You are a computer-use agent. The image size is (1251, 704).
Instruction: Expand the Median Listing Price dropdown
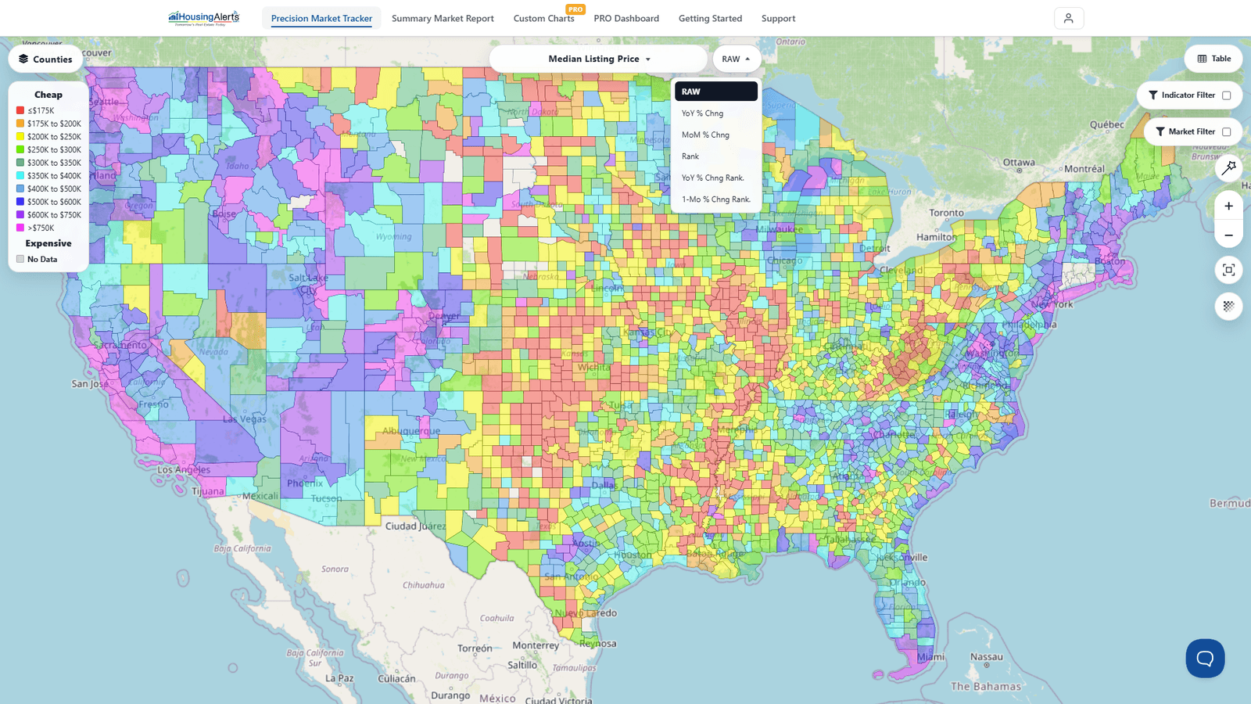point(599,59)
